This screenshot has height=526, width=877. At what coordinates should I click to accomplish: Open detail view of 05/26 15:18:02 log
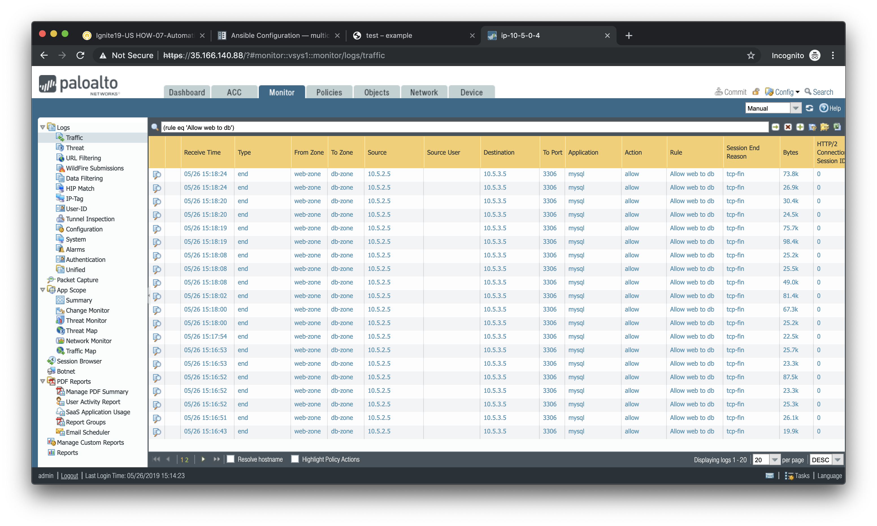pos(157,296)
